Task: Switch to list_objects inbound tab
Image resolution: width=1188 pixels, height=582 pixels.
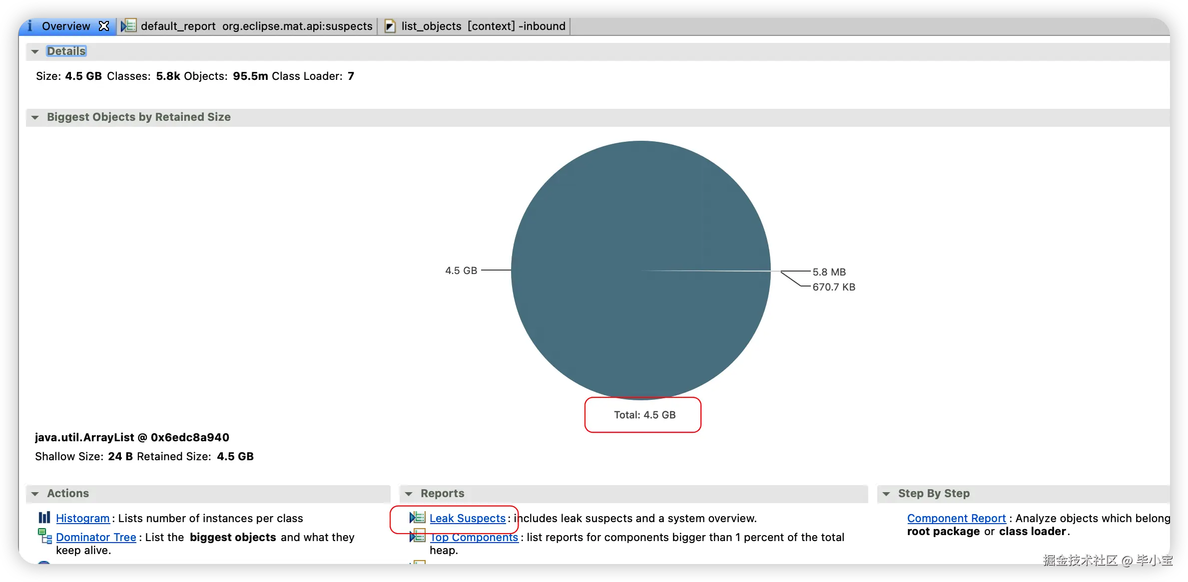Action: (x=483, y=26)
